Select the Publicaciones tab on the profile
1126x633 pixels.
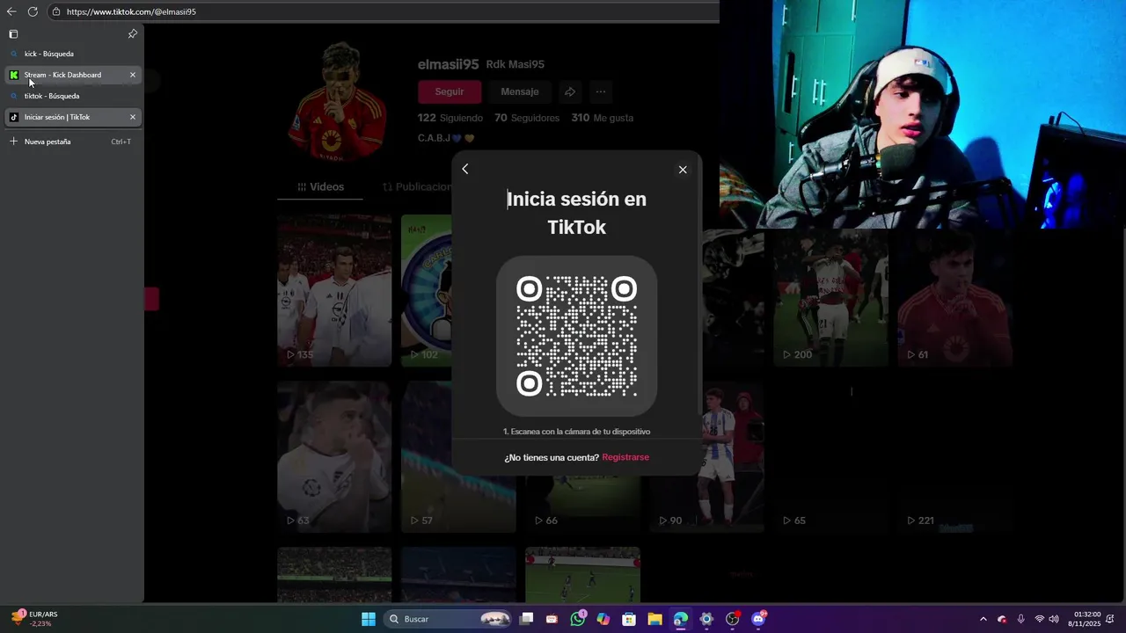pyautogui.click(x=417, y=186)
